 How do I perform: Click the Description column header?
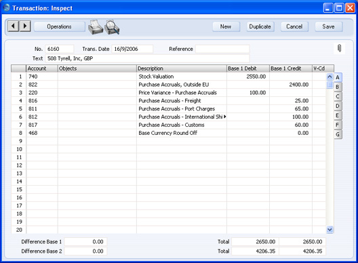point(182,68)
